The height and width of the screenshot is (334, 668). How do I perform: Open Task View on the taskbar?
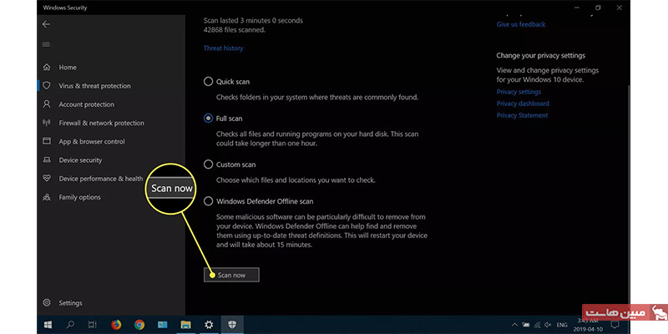coord(93,325)
